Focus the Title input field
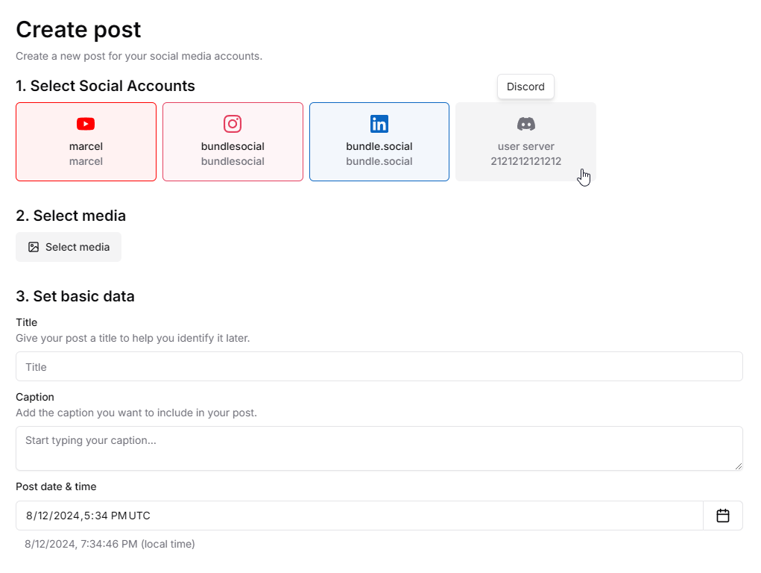This screenshot has width=761, height=573. (379, 366)
